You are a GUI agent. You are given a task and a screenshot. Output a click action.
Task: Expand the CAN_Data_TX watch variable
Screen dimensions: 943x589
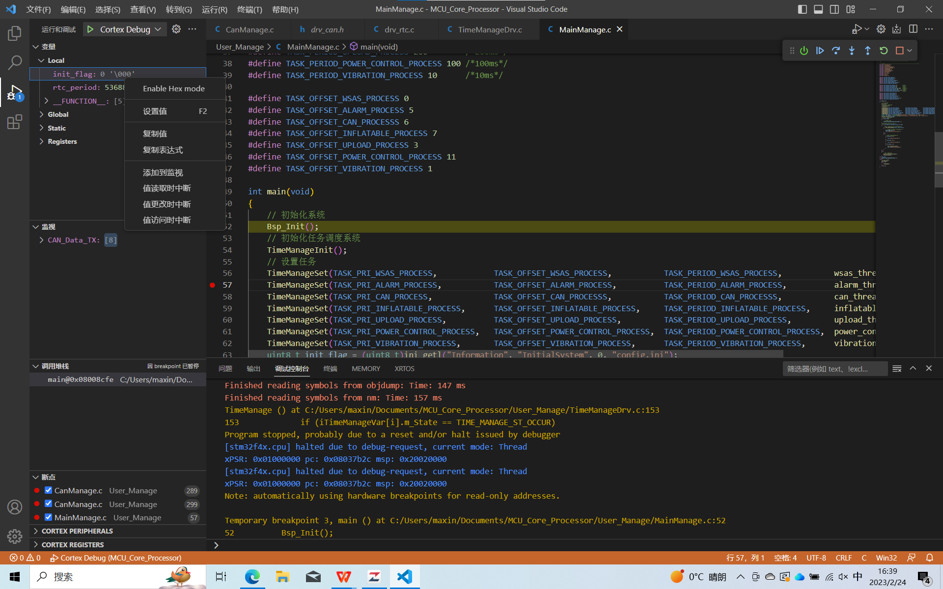(41, 240)
